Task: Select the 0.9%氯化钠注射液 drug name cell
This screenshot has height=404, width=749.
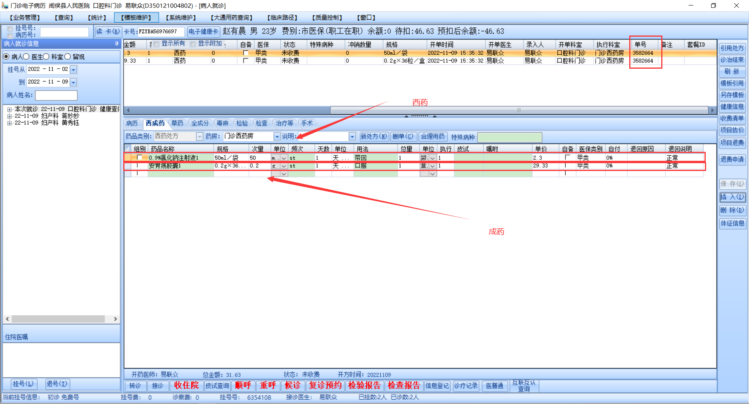Action: coord(181,158)
